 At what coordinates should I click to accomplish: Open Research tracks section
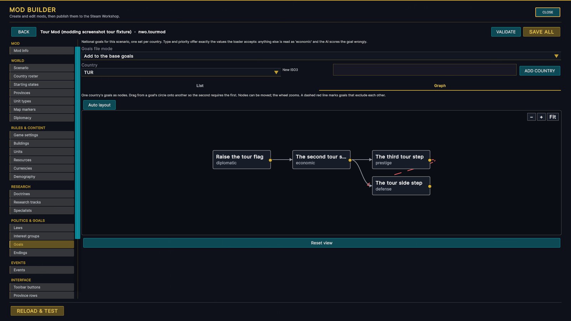tap(42, 202)
